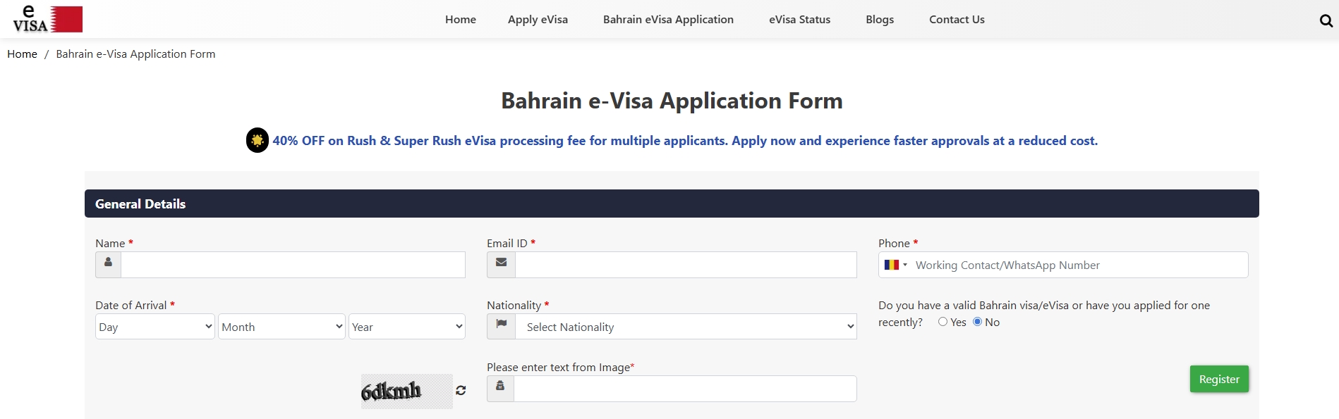Viewport: 1339px width, 419px height.
Task: Click the eVisa Bahrain logo
Action: (x=47, y=19)
